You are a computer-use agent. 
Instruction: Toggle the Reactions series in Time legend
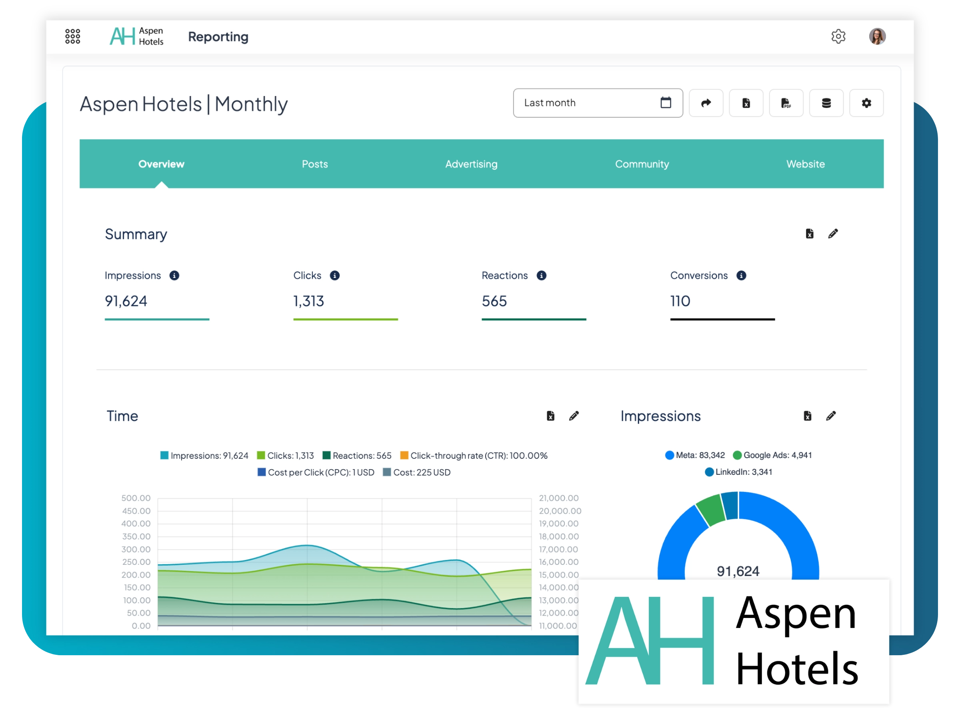(x=357, y=455)
